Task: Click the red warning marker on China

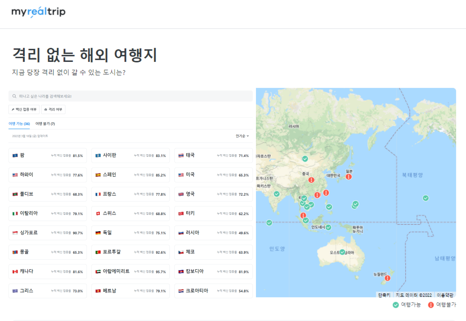Action: [311, 180]
